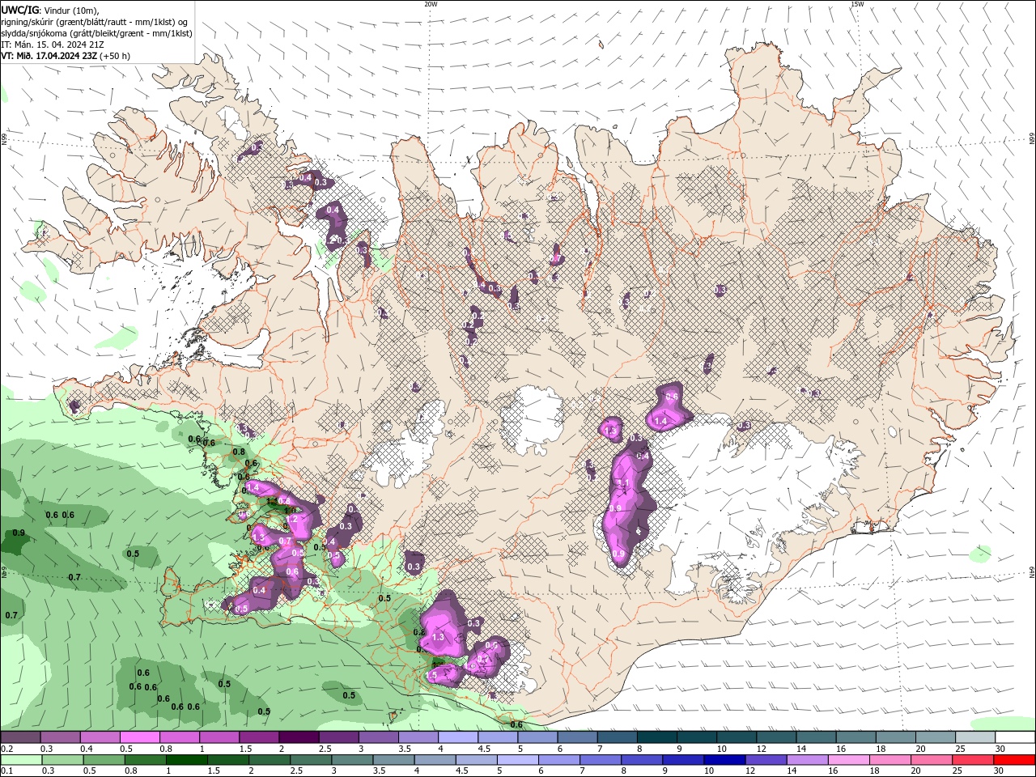The height and width of the screenshot is (777, 1036).
Task: Click the bright pink upper legend swatch at 0.5
Action: pyautogui.click(x=139, y=737)
